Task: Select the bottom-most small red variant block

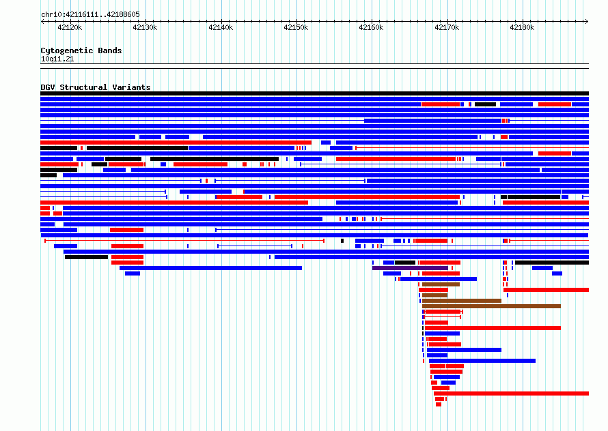Action: pos(439,404)
